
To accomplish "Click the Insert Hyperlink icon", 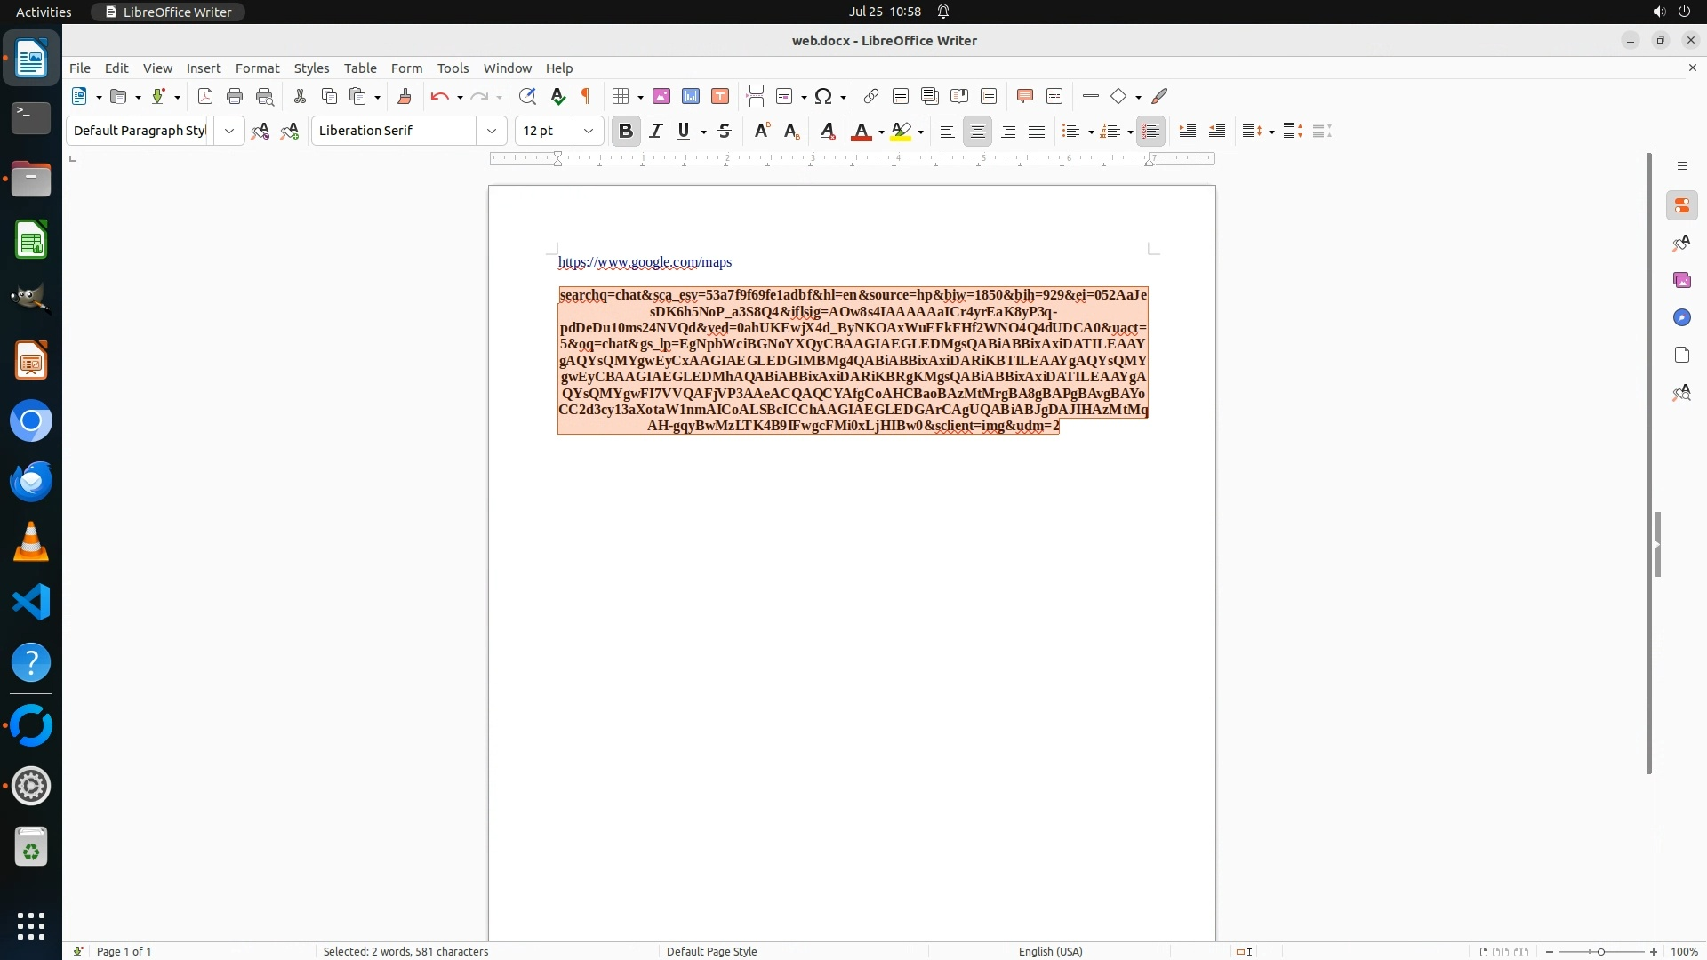I will coord(871,96).
